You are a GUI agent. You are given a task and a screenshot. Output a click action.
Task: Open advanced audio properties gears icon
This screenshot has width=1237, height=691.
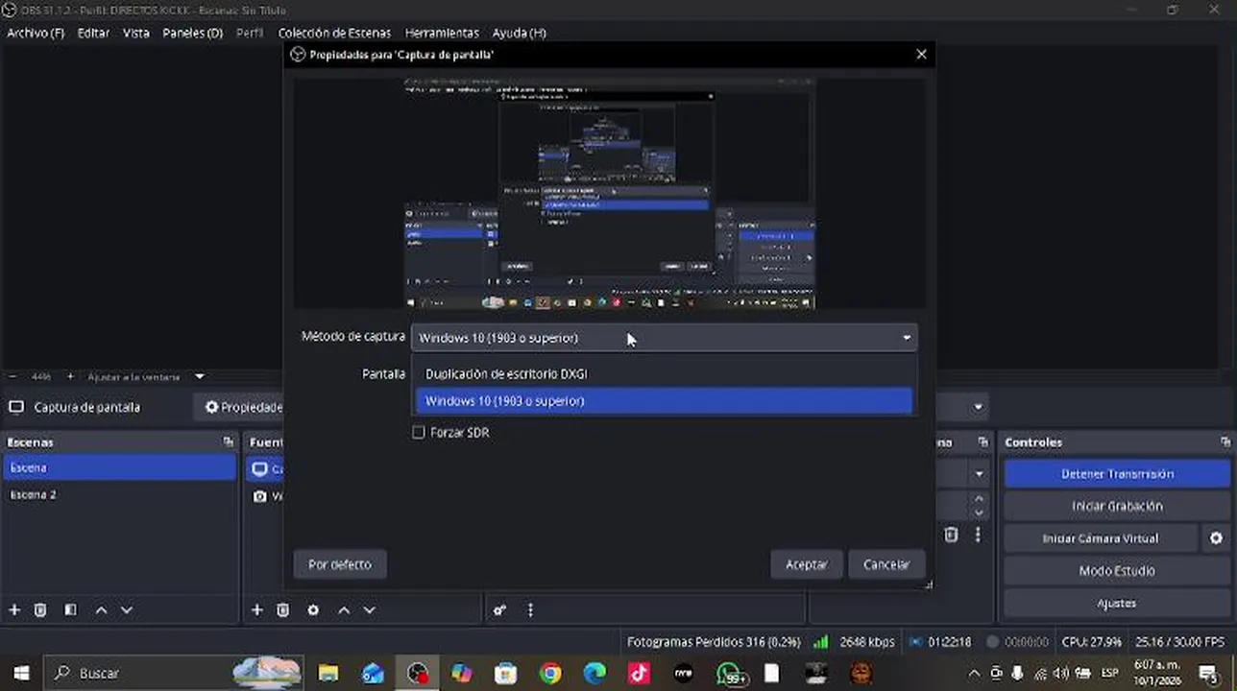pos(499,609)
